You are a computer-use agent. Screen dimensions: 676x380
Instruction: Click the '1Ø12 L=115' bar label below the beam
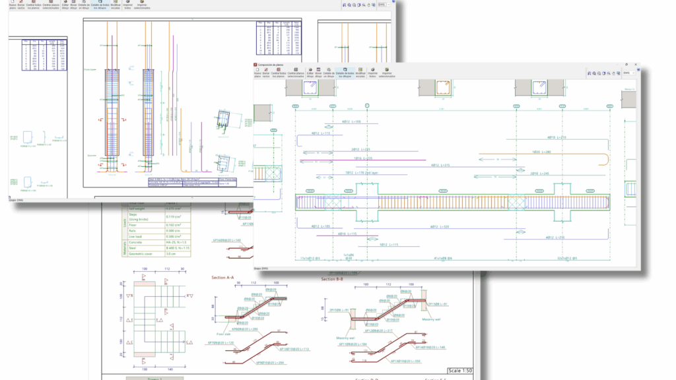389,245
